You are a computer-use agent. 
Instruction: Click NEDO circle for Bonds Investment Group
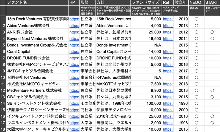(x=196, y=45)
